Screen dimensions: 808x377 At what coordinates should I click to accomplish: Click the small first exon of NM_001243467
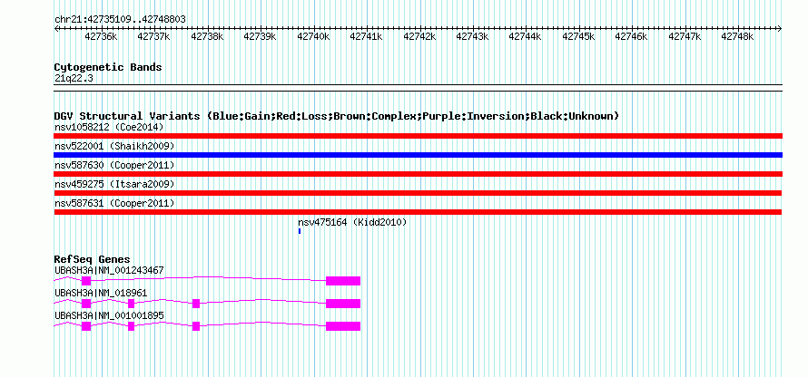[x=86, y=281]
